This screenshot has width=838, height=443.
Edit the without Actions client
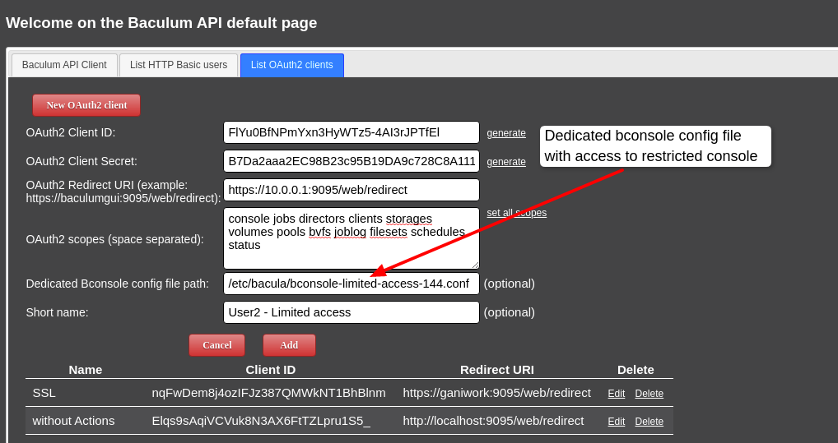(617, 421)
